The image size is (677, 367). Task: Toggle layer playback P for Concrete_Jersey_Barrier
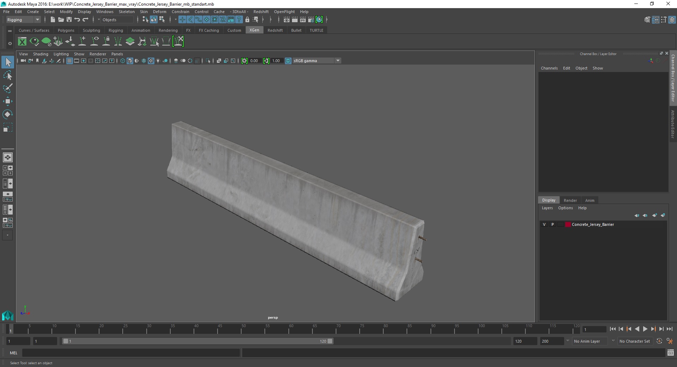tap(553, 224)
